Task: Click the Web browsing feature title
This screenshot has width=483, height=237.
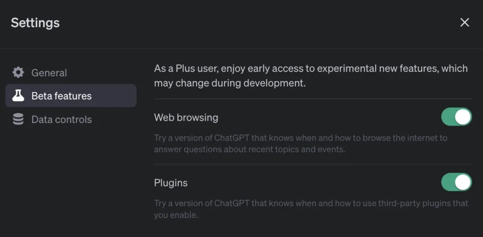Action: point(186,118)
